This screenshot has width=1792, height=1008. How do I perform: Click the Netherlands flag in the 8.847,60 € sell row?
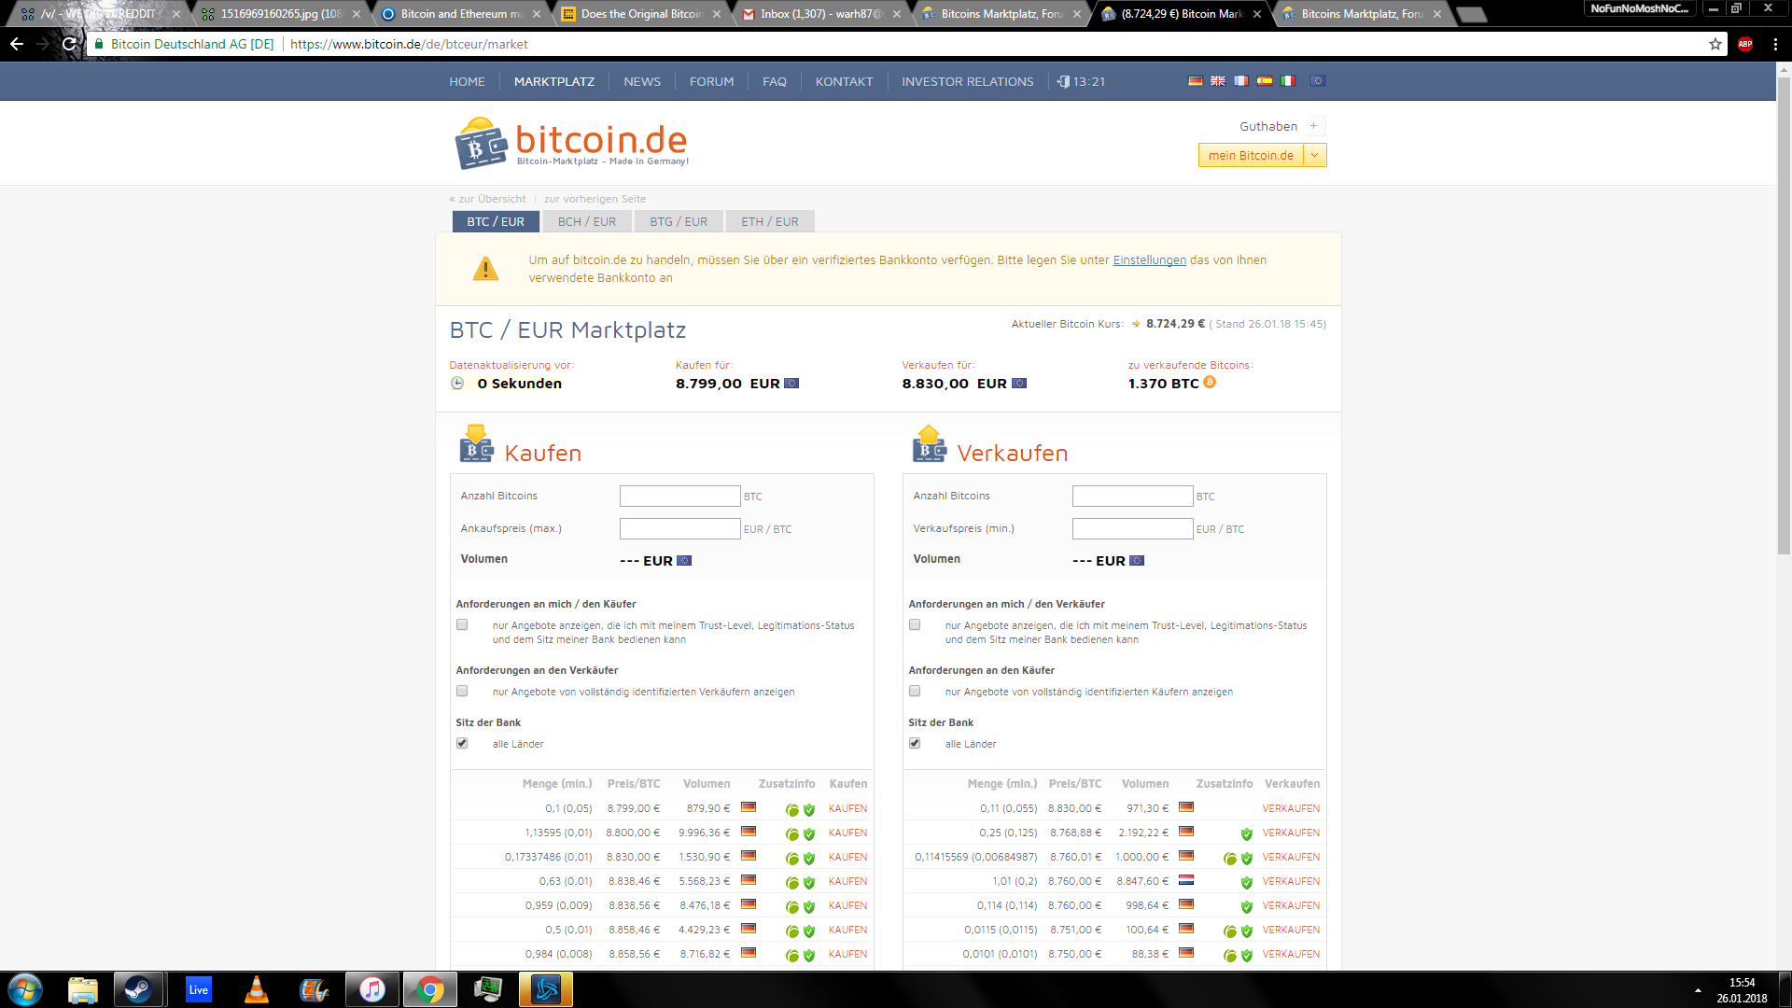click(x=1186, y=879)
